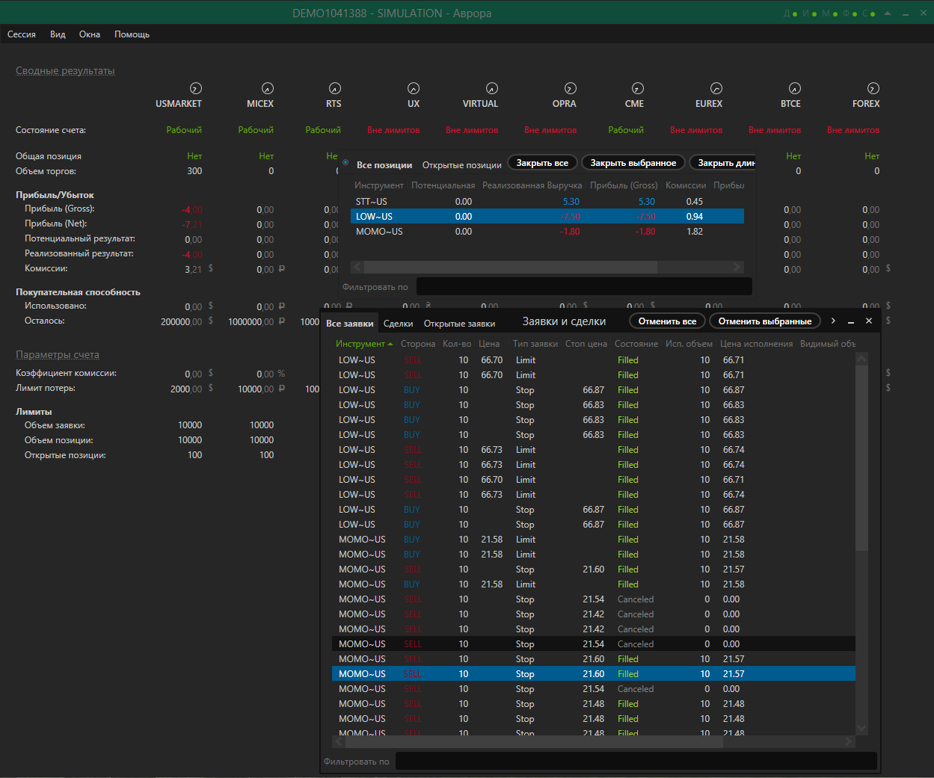Click the Закрыть выбранное button
934x778 pixels.
[x=633, y=163]
